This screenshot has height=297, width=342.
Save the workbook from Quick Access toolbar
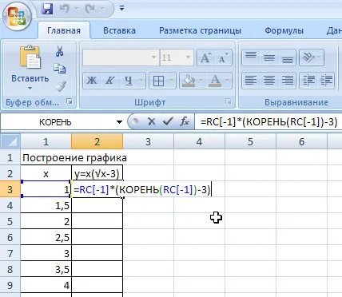click(x=47, y=9)
